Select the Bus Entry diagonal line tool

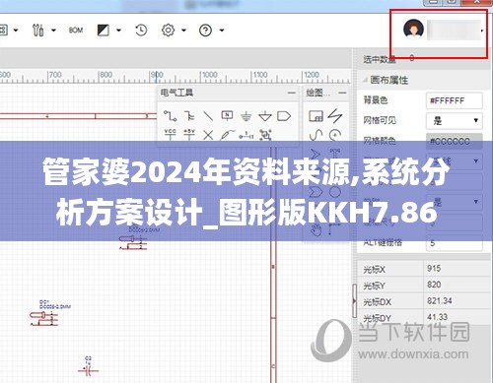coord(208,116)
